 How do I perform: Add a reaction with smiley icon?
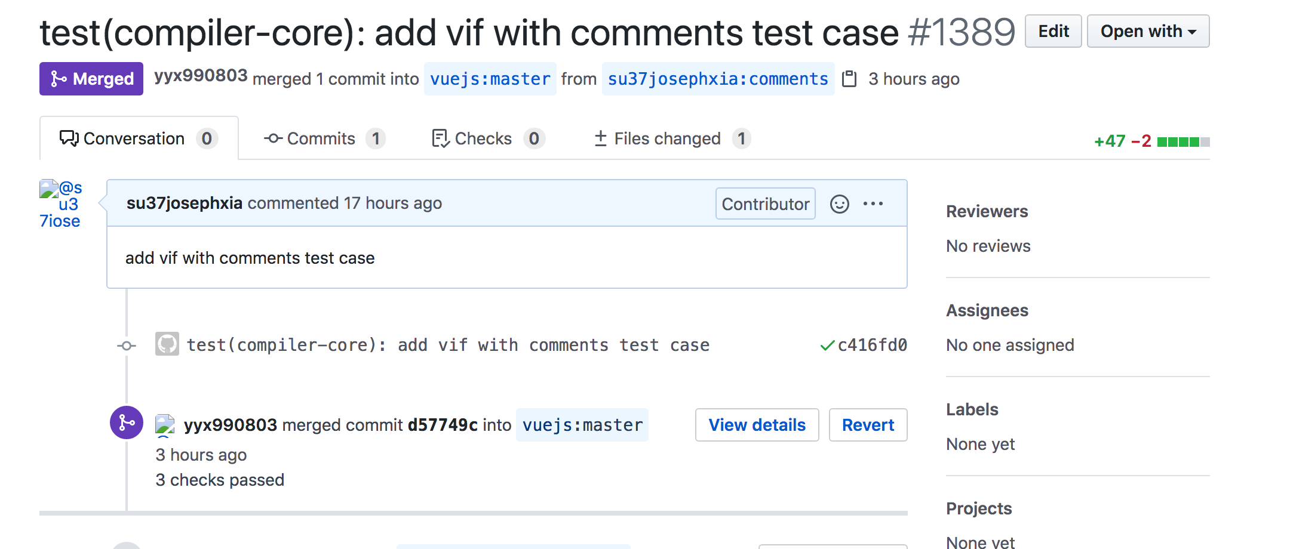839,204
